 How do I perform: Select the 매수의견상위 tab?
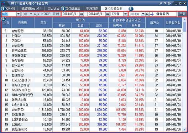point(113,8)
